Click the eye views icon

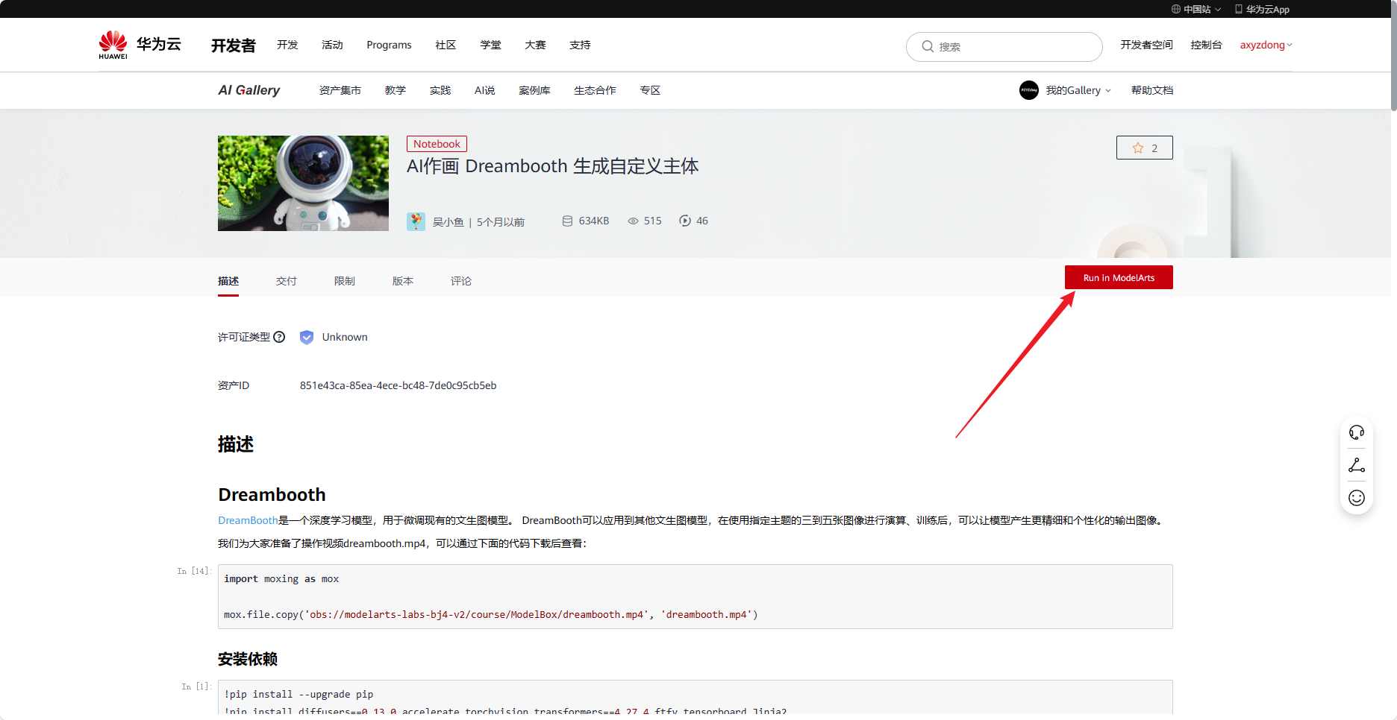click(633, 221)
